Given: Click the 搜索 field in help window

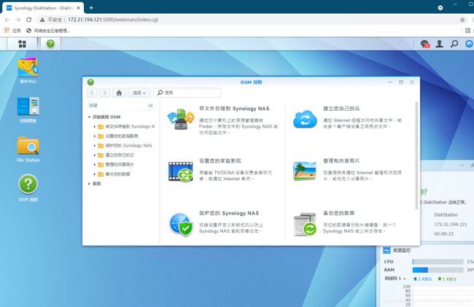Looking at the screenshot, I should [x=187, y=93].
